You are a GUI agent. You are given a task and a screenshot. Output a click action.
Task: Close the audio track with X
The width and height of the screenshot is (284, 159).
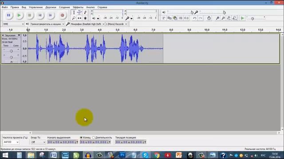pos(3,35)
